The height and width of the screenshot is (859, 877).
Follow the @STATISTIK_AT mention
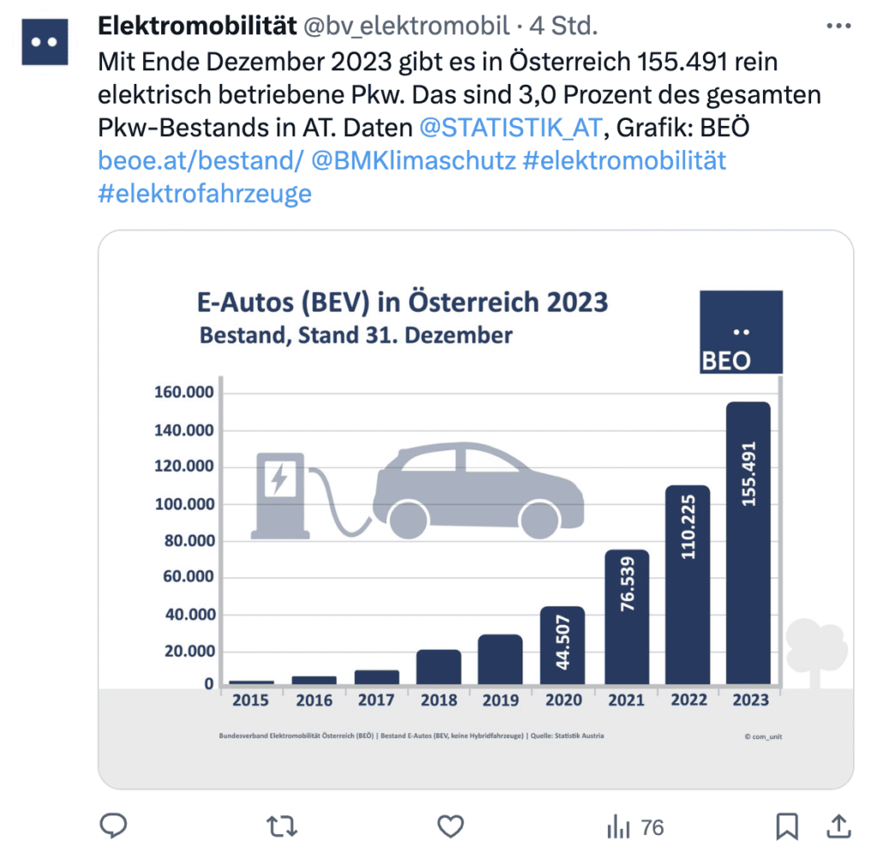coord(510,128)
